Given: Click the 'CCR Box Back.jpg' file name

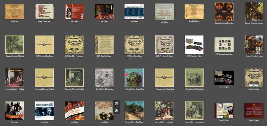Looking at the screenshot, I should pyautogui.click(x=104, y=56).
